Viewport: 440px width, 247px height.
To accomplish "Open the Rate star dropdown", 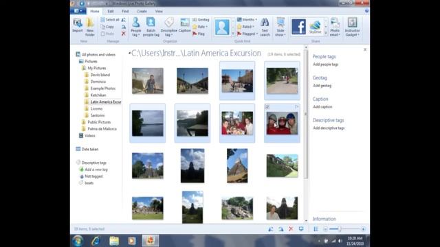I will 200,27.
